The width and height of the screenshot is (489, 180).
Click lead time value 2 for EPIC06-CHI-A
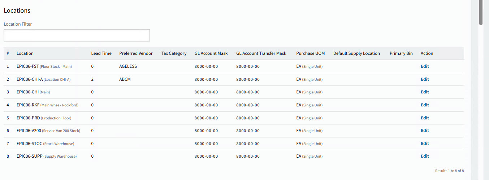coord(92,79)
